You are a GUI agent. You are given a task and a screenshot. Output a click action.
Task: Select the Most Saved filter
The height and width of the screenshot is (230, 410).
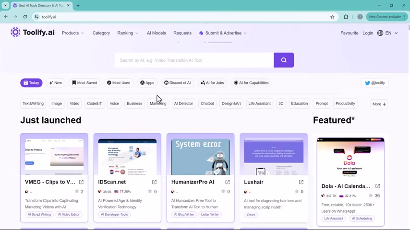click(x=84, y=83)
